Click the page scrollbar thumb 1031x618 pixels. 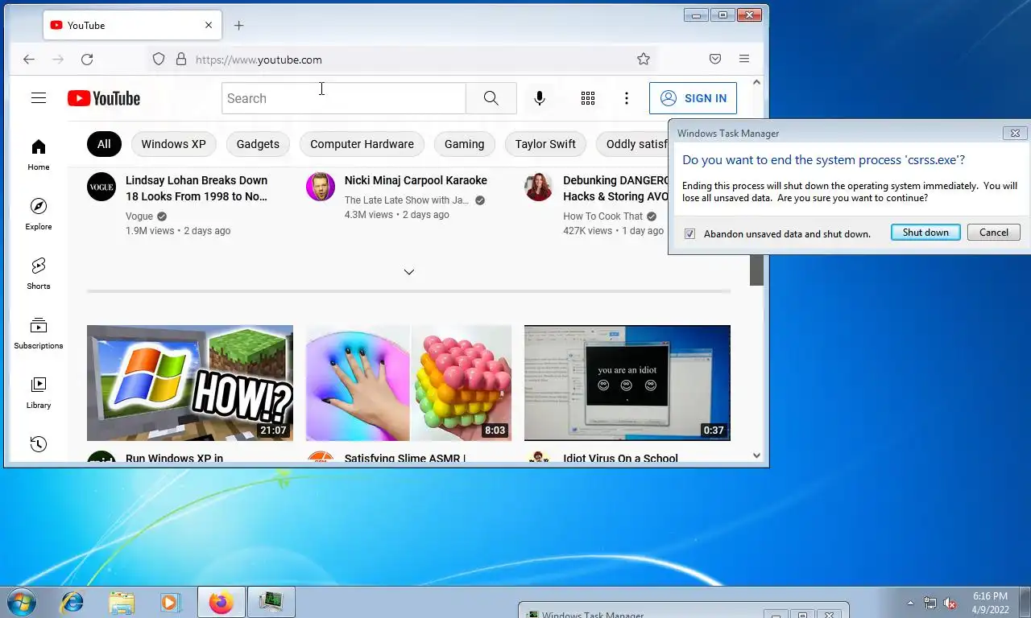[x=756, y=270]
